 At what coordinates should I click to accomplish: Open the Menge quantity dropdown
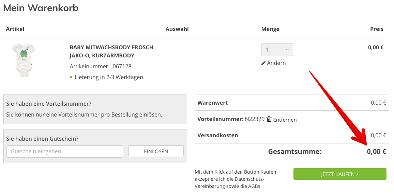(277, 50)
